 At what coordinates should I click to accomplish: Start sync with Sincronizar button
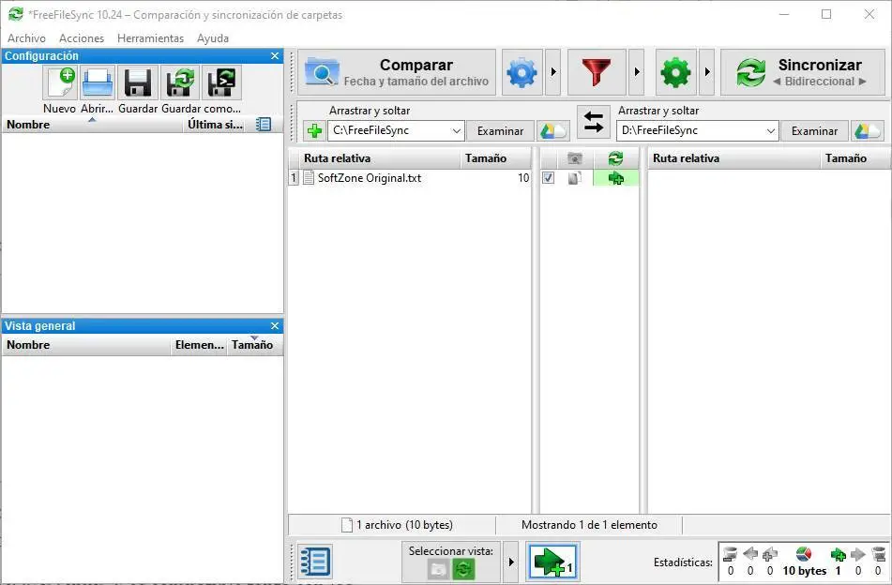pos(802,72)
